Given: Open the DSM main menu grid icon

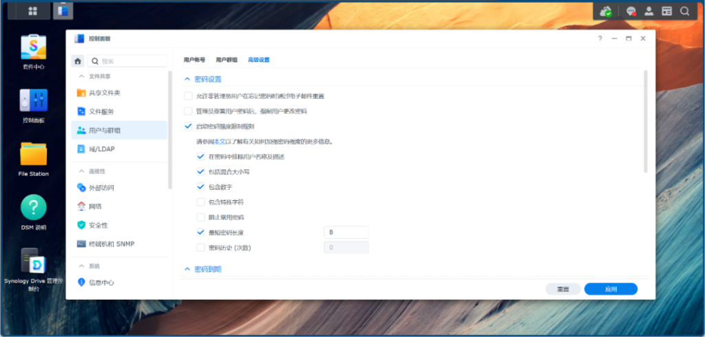Looking at the screenshot, I should pos(32,11).
